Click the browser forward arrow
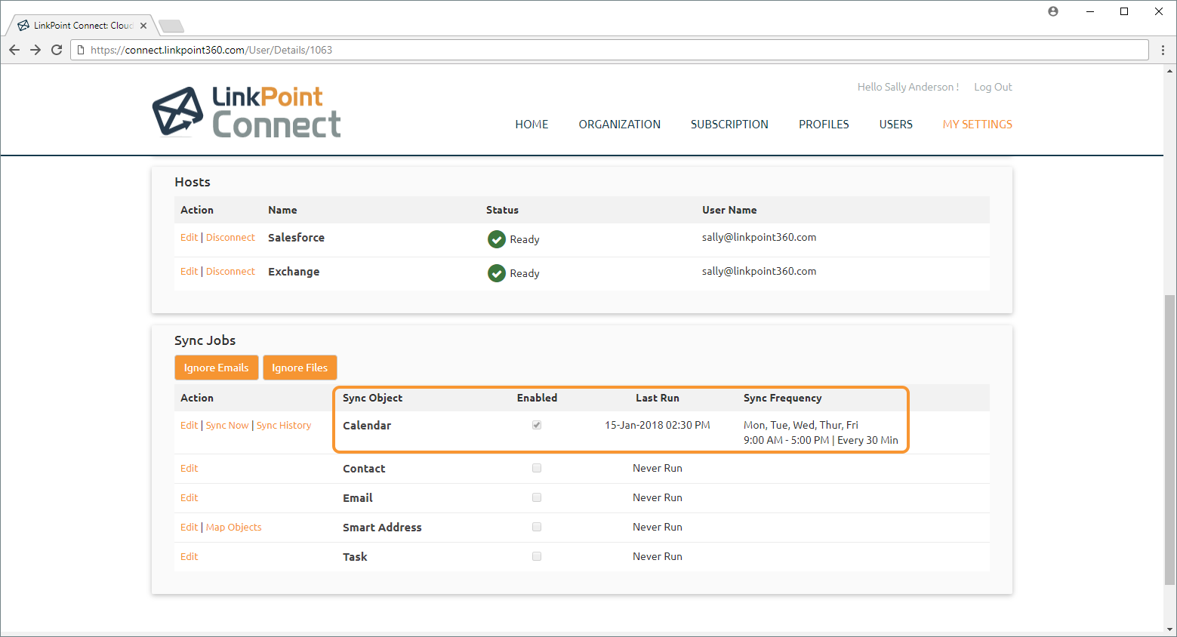 click(x=35, y=50)
